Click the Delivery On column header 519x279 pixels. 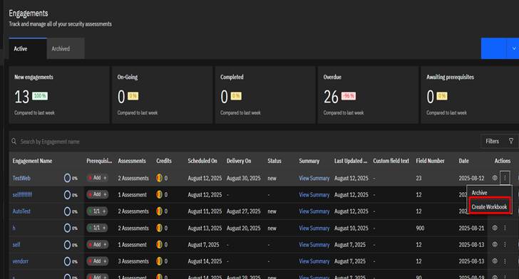coord(239,161)
